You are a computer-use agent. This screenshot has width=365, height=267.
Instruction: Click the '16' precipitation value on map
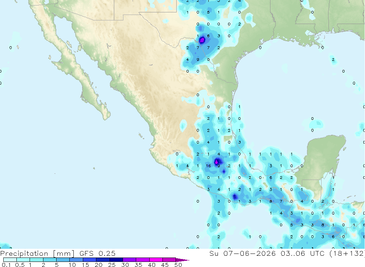click(x=208, y=166)
